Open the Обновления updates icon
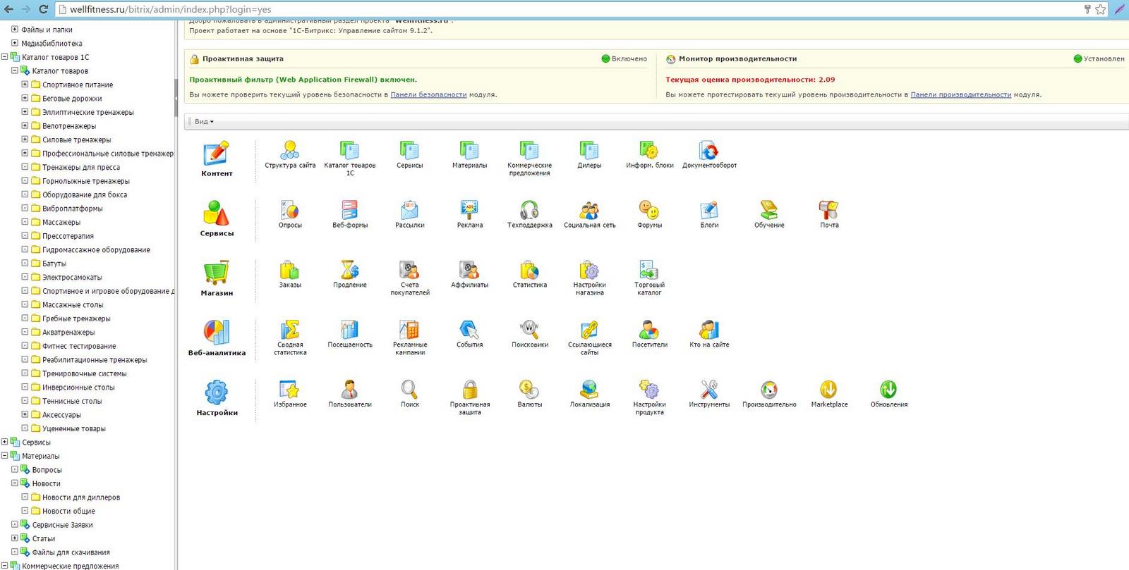This screenshot has width=1129, height=570. [x=888, y=390]
